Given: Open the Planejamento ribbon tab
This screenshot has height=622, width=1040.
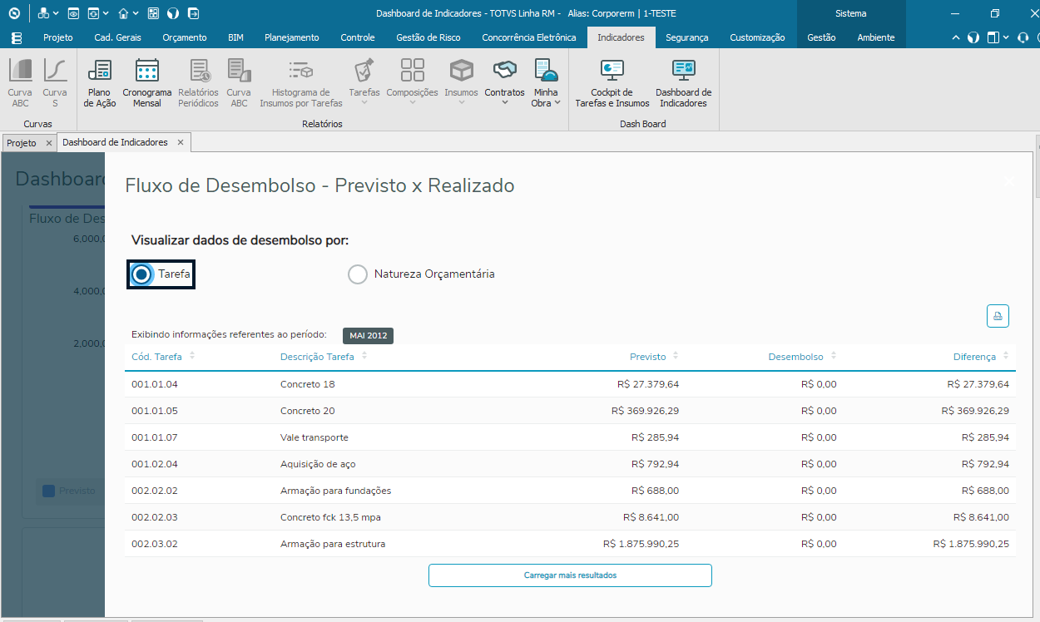Looking at the screenshot, I should pos(292,37).
